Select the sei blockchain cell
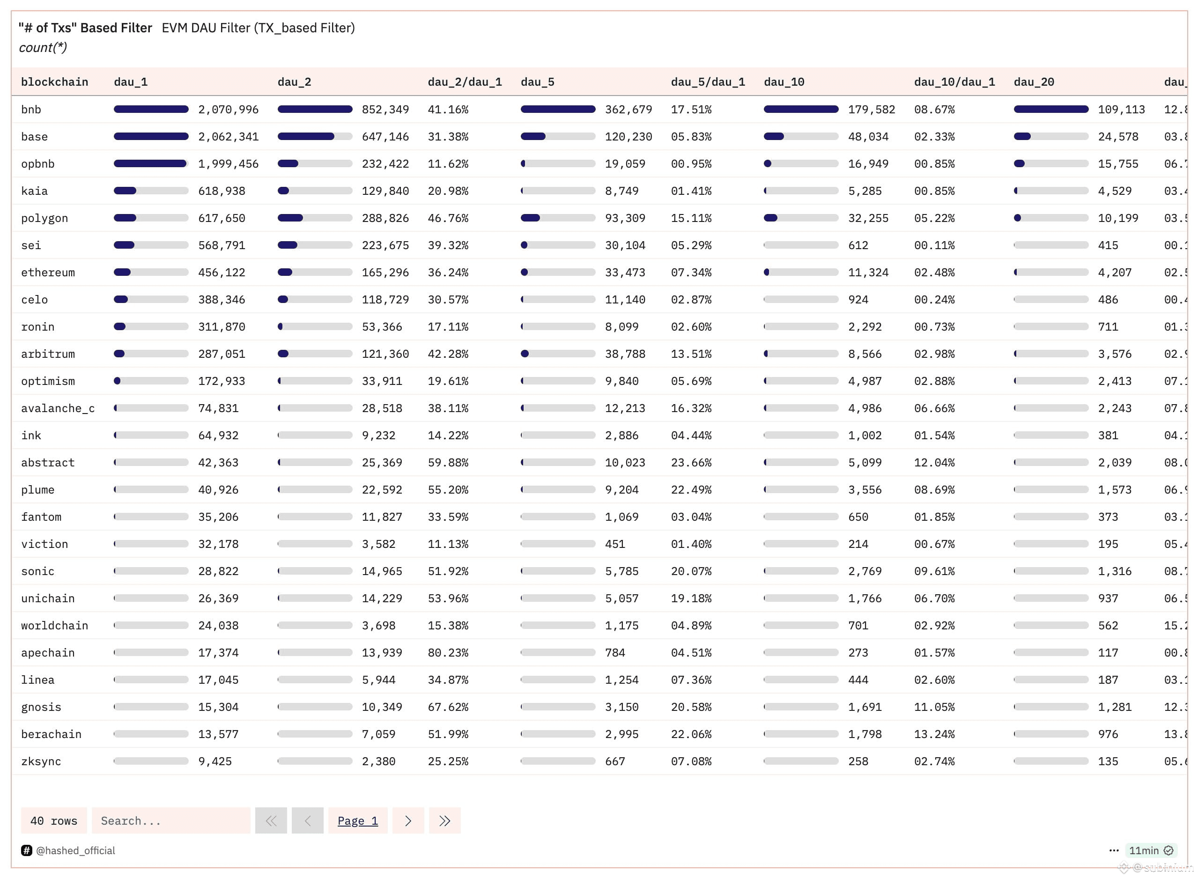Screen dimensions: 1198x879 click(x=31, y=245)
